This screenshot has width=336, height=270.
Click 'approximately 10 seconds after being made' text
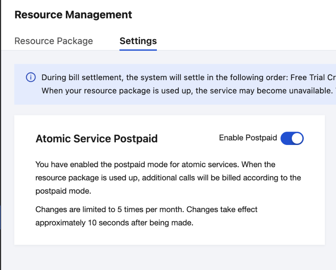[114, 223]
